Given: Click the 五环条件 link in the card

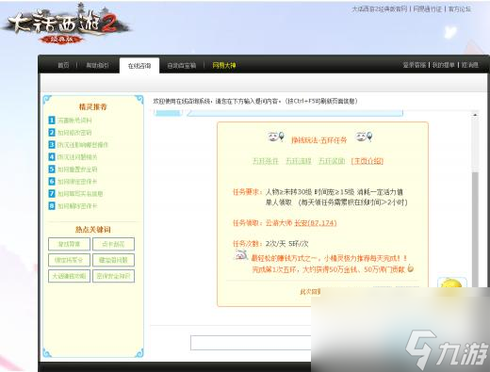Looking at the screenshot, I should point(266,161).
